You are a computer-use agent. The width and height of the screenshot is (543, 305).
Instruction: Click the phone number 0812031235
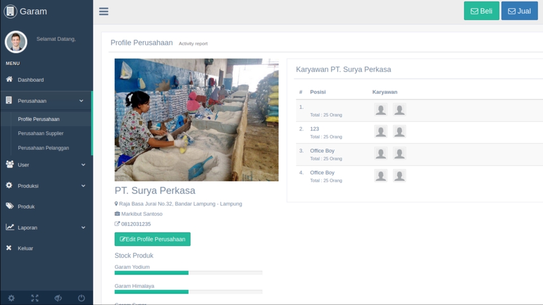[136, 224]
